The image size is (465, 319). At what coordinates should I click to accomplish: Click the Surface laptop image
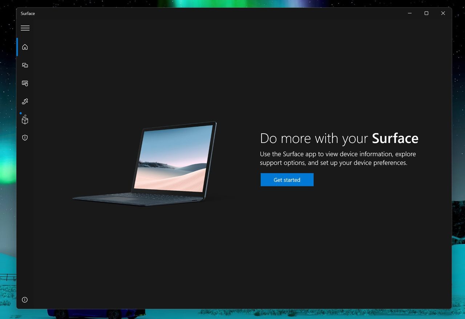point(145,164)
